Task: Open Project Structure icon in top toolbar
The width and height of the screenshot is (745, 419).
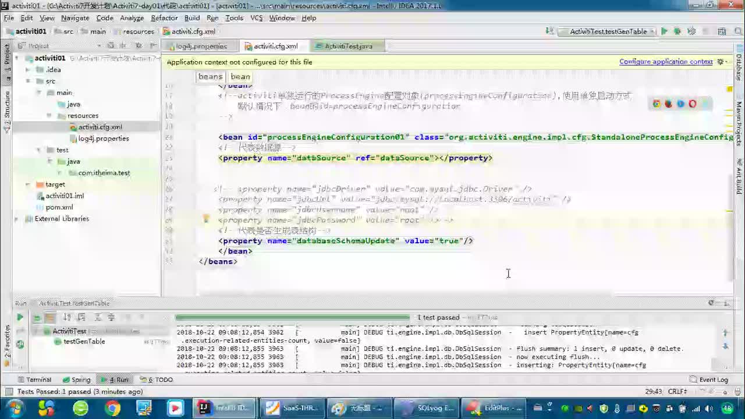Action: pos(722,31)
